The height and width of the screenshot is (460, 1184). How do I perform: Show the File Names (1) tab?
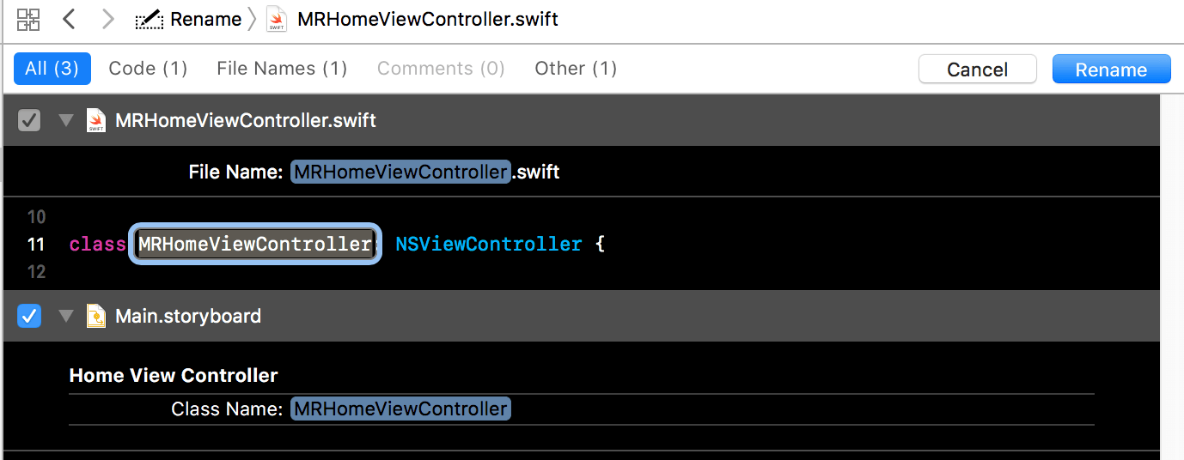pos(282,69)
